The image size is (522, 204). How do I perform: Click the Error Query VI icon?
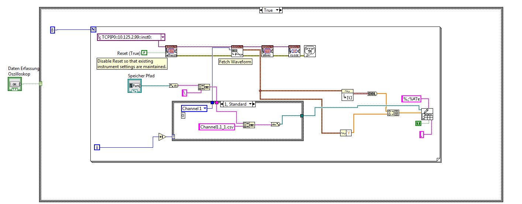pyautogui.click(x=267, y=51)
